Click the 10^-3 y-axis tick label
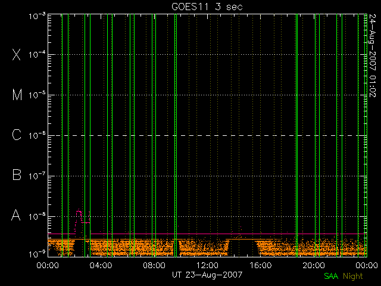This screenshot has height=286, width=381. [x=37, y=16]
